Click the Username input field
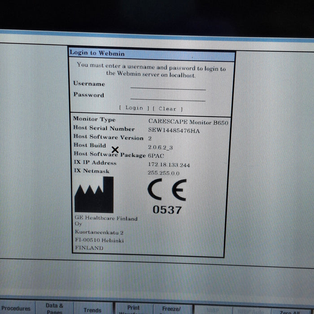The height and width of the screenshot is (314, 314). (x=168, y=86)
